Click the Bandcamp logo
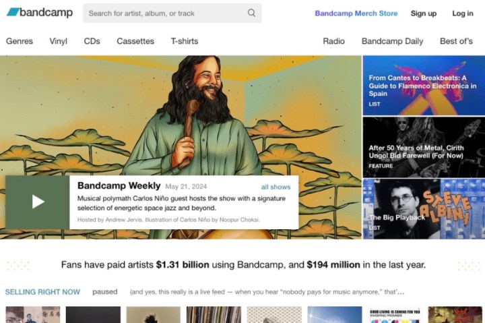Screen dimensions: 485x323 39,13
